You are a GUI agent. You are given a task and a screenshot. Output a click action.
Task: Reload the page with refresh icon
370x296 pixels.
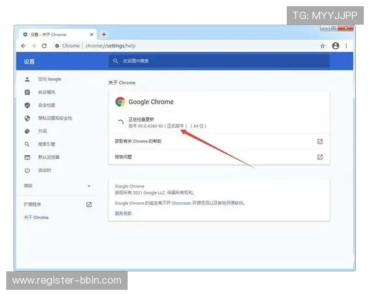44,46
